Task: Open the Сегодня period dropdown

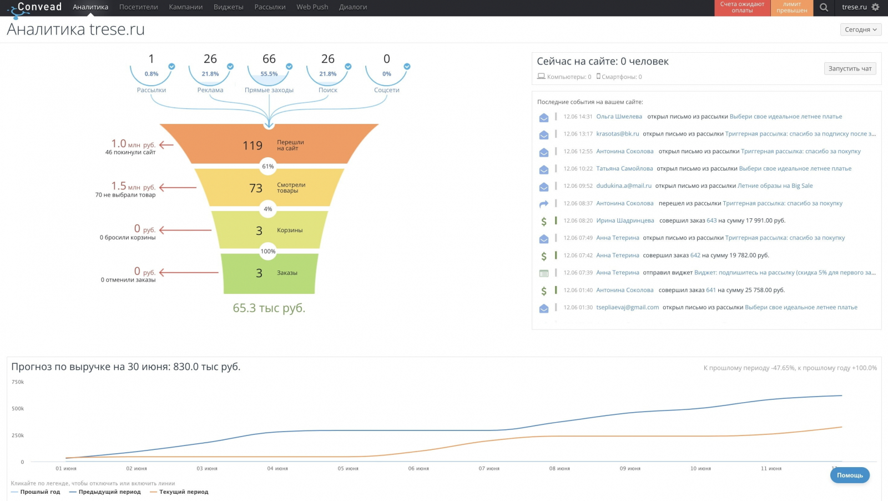Action: pyautogui.click(x=861, y=30)
